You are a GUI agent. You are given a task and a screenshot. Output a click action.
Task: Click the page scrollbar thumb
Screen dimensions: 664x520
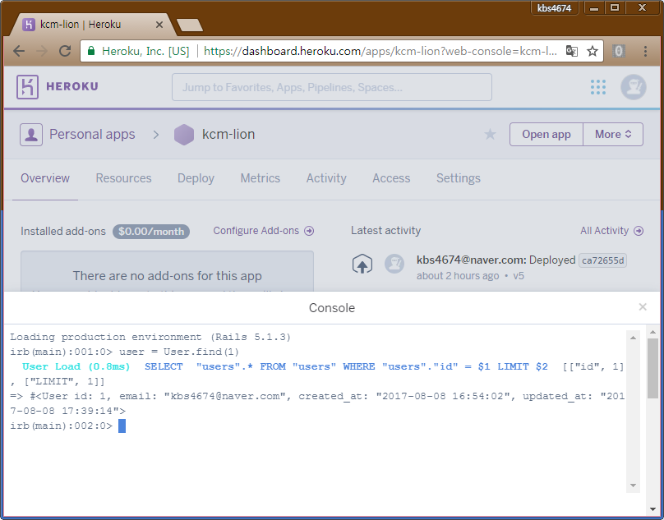click(652, 368)
